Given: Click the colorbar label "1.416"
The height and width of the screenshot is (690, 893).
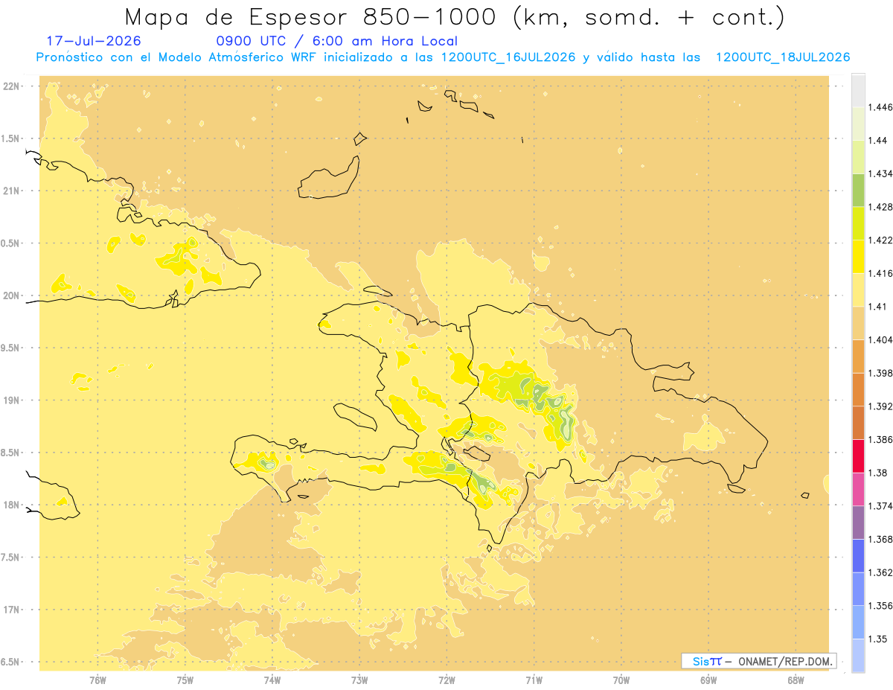Looking at the screenshot, I should point(880,273).
